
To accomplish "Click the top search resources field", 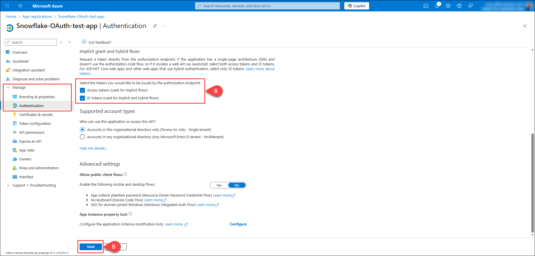I will click(x=267, y=6).
